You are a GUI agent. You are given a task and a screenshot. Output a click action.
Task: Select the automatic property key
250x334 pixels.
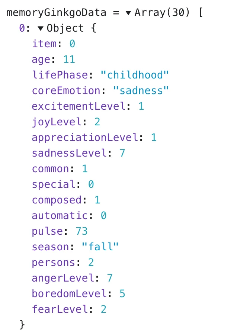pyautogui.click(x=60, y=216)
